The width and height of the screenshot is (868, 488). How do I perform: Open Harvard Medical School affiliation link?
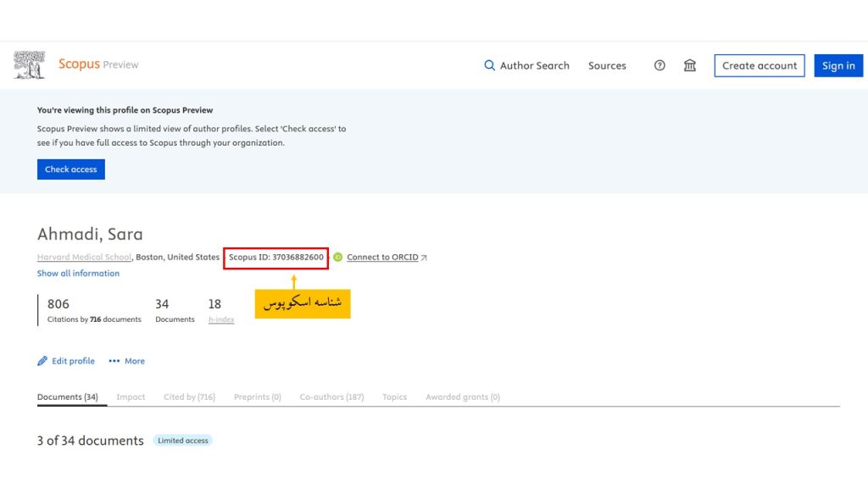point(84,257)
